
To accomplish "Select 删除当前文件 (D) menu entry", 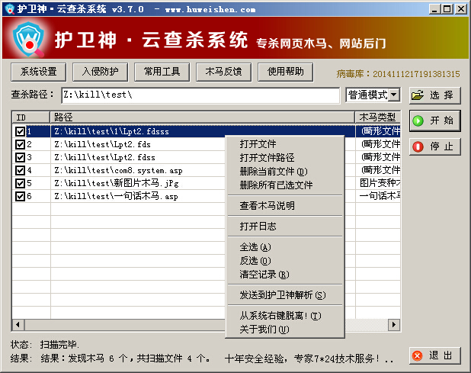I will [285, 172].
